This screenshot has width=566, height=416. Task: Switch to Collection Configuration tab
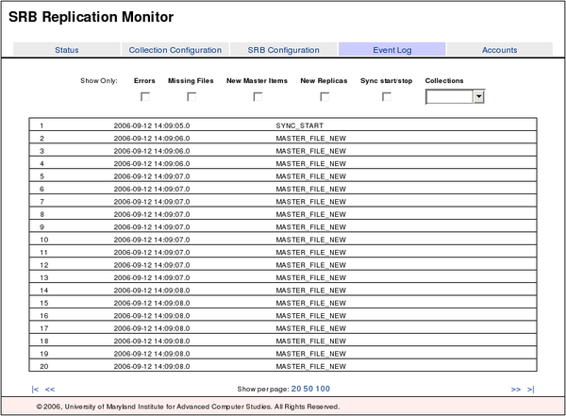(x=175, y=50)
